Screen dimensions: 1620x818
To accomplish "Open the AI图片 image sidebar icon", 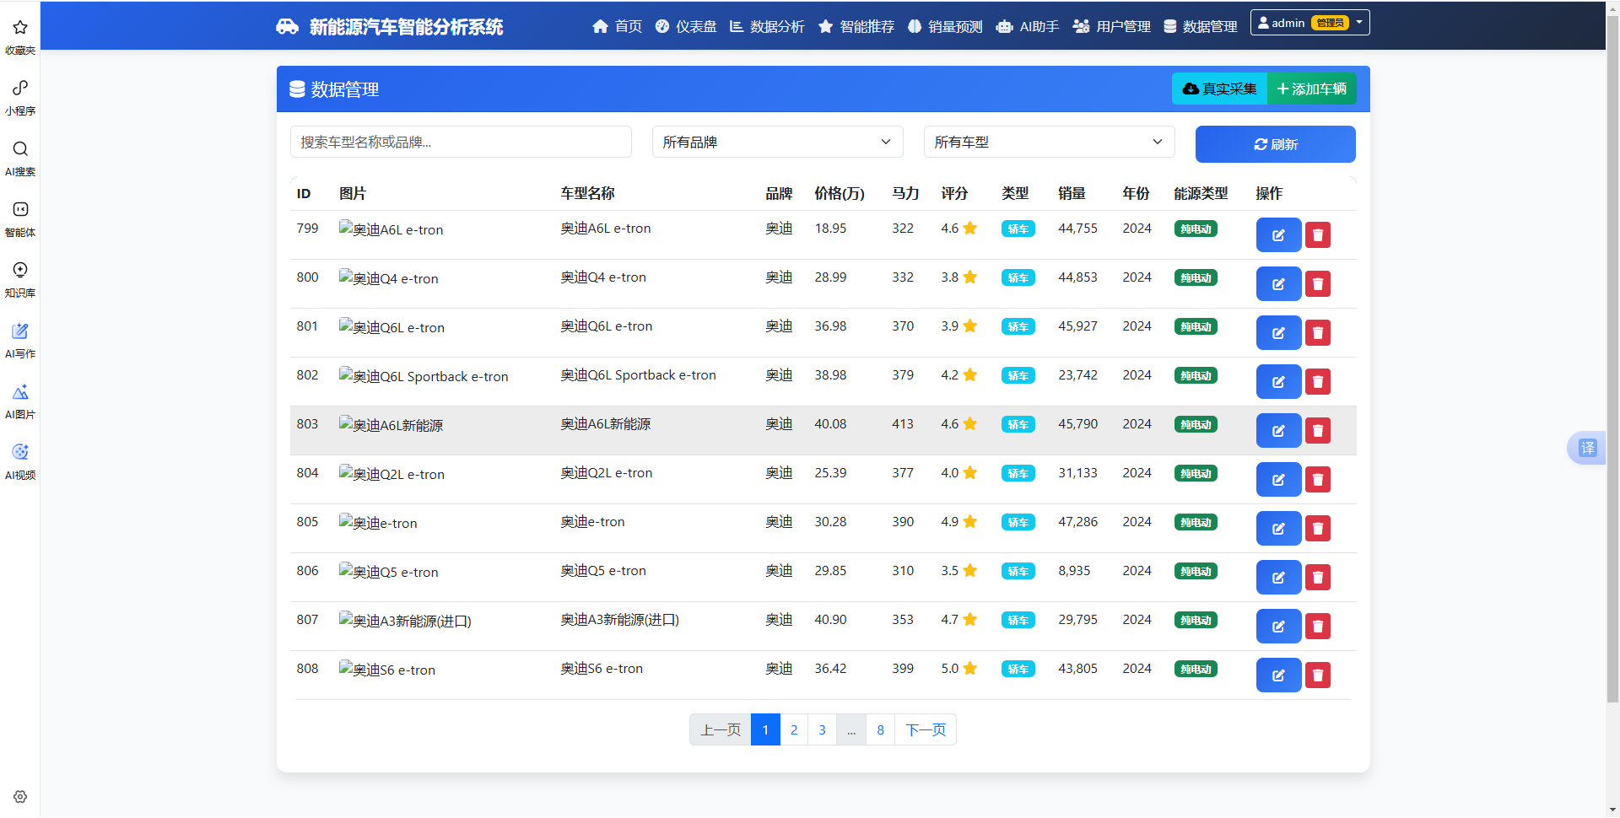I will (x=20, y=401).
